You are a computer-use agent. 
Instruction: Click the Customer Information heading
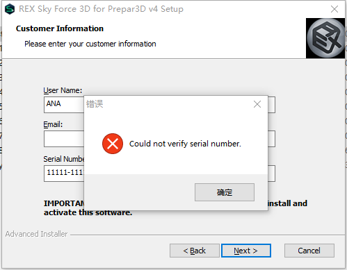(60, 28)
